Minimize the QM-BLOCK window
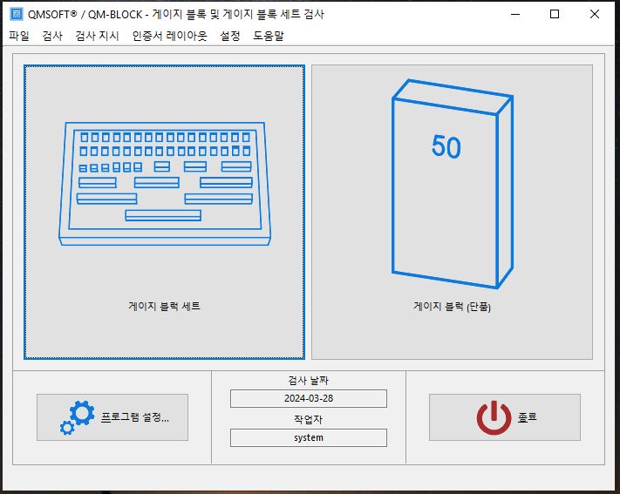The width and height of the screenshot is (620, 494). click(515, 14)
